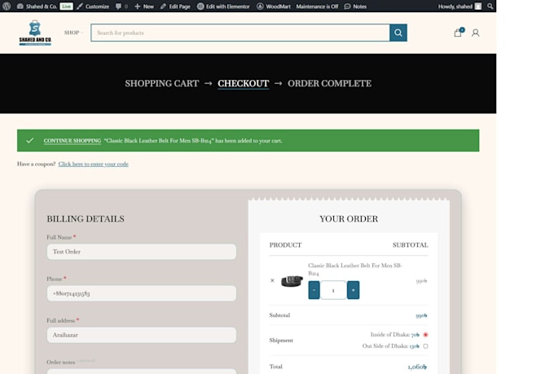554x374 pixels.
Task: Focus the Search for products field
Action: coord(240,33)
